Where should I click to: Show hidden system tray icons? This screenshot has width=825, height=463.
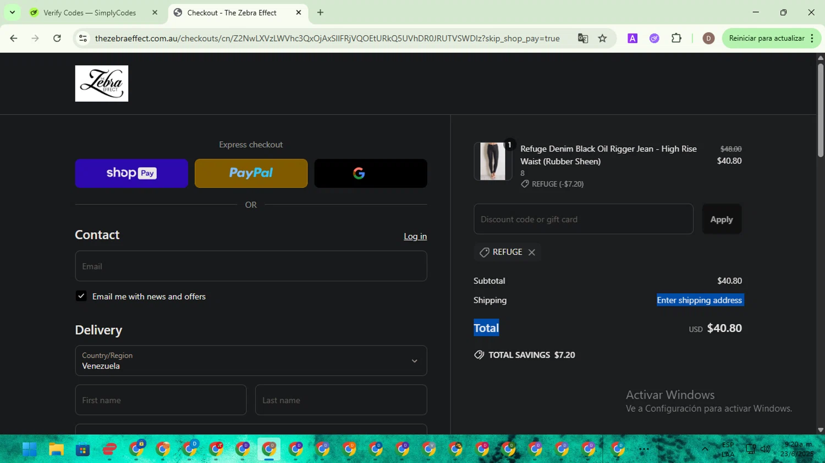[705, 449]
